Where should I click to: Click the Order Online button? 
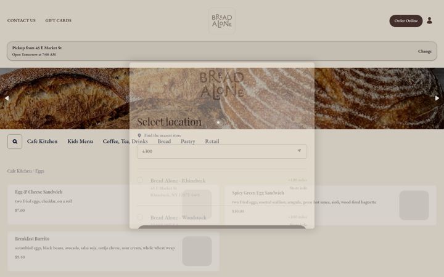pyautogui.click(x=406, y=21)
